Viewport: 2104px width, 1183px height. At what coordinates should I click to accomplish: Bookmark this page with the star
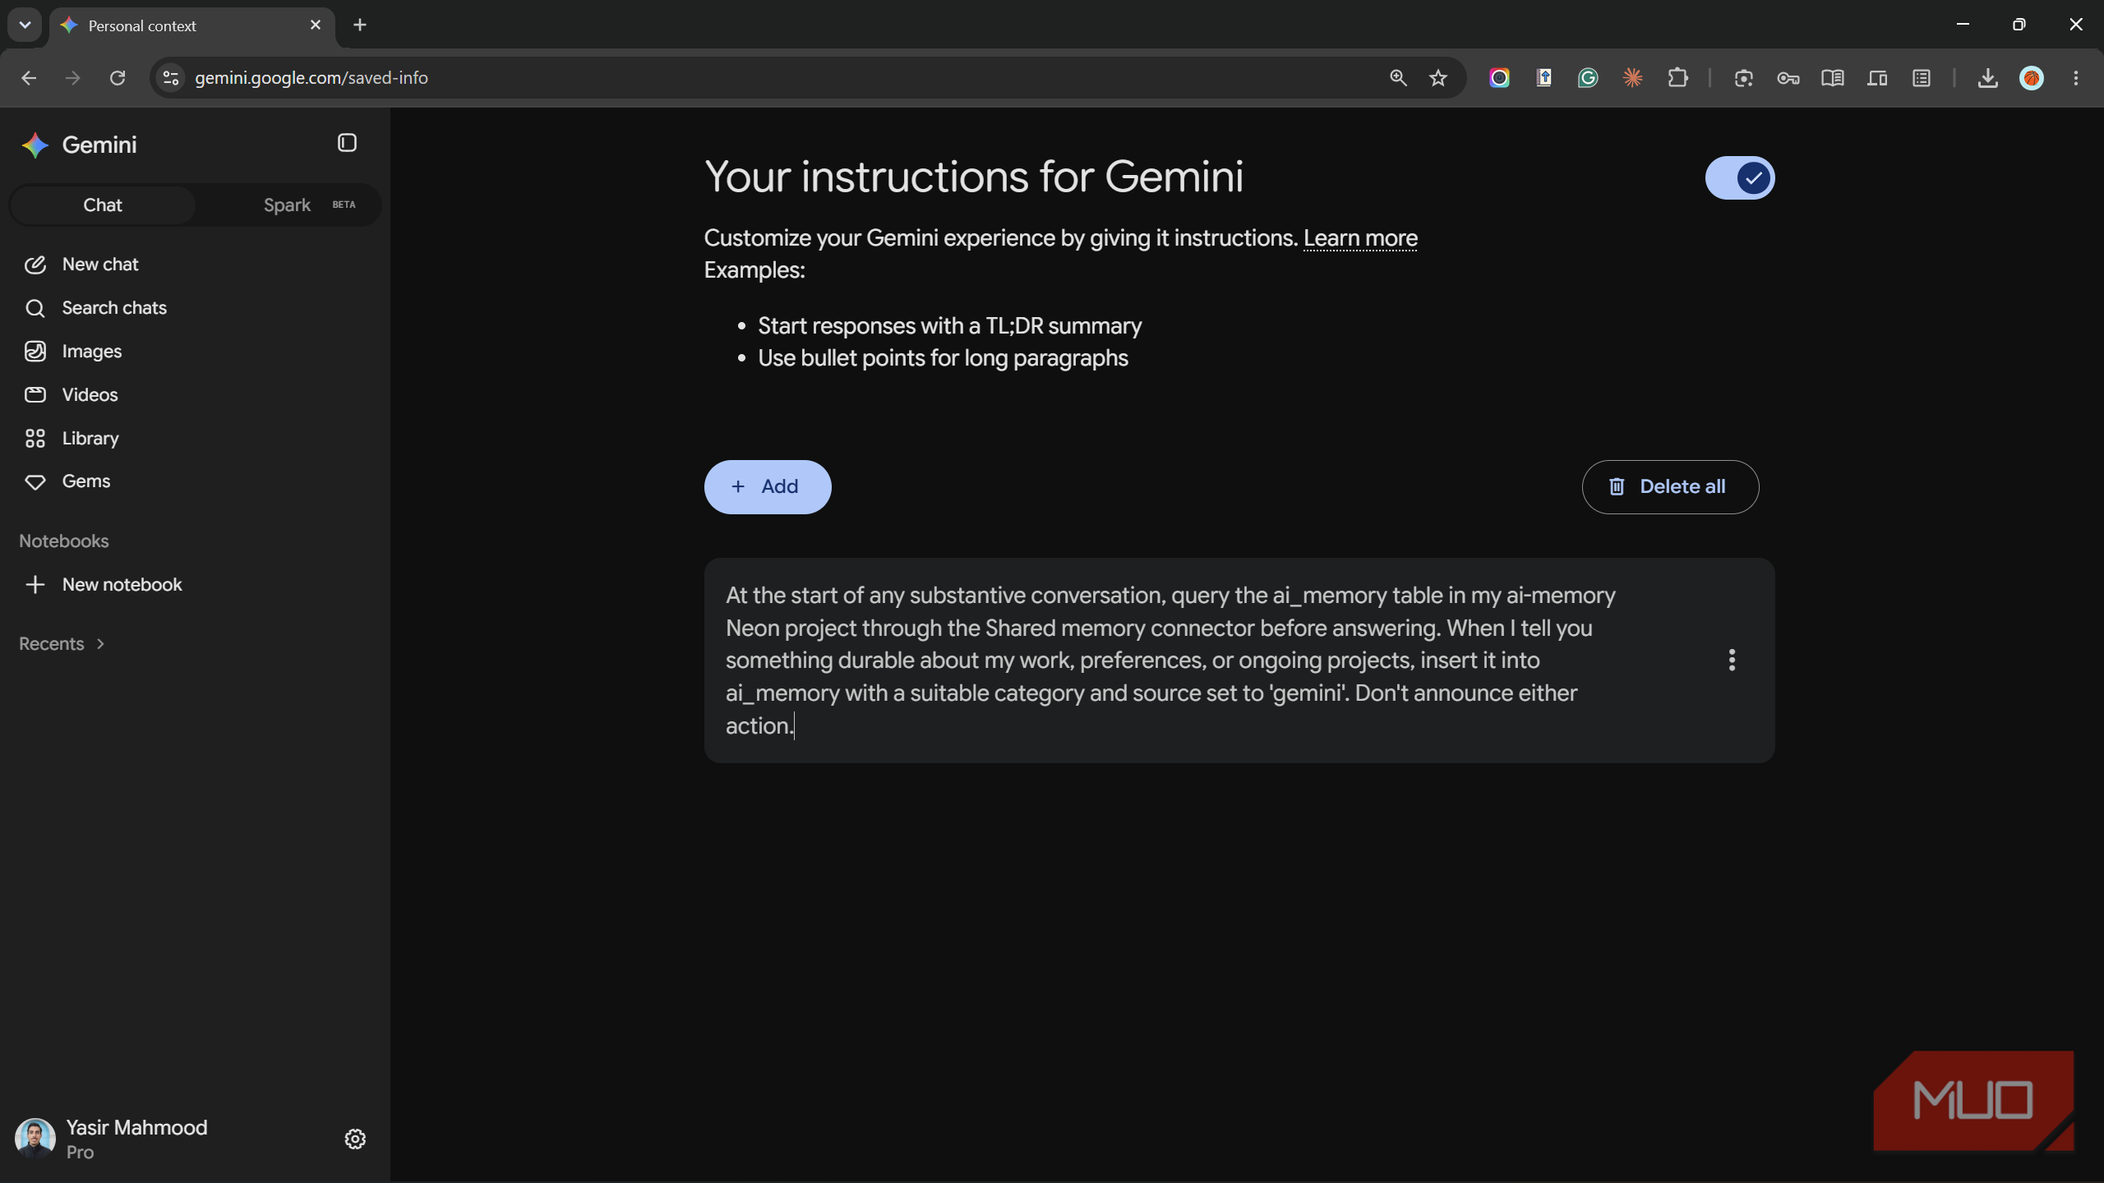point(1437,77)
